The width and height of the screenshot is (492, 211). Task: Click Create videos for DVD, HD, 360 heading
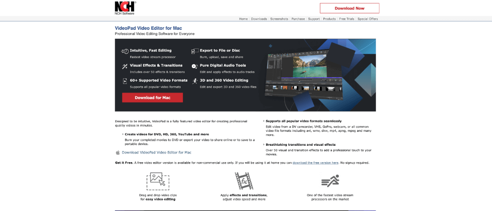pos(167,134)
